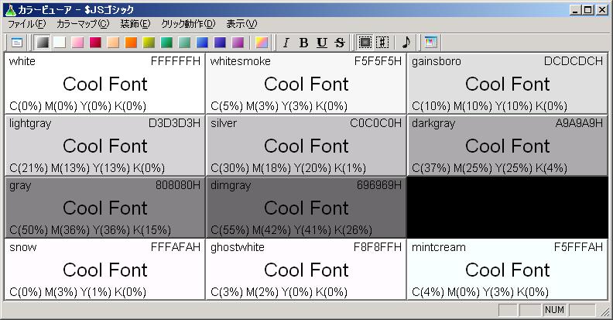This screenshot has height=320, width=613.
Task: Toggle underline text decoration
Action: [x=322, y=43]
